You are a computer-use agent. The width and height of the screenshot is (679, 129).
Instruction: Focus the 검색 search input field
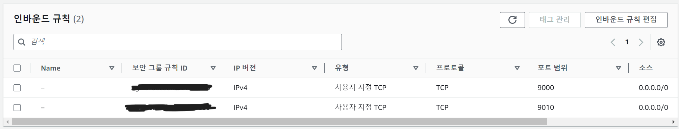[178, 42]
